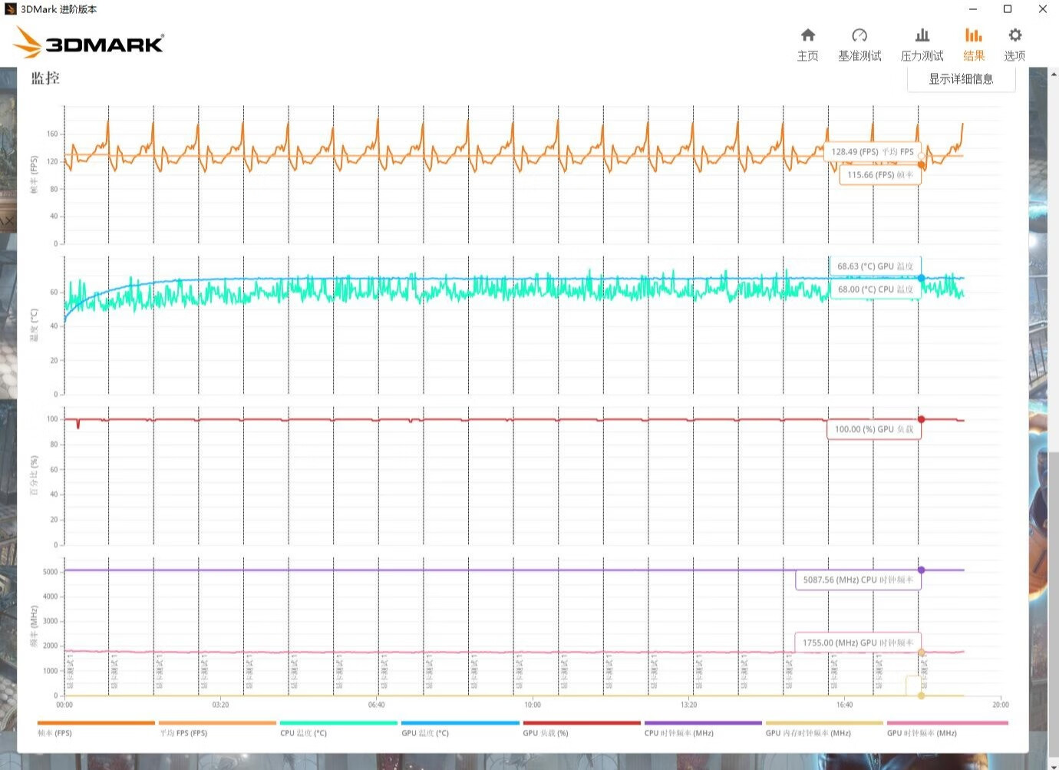This screenshot has width=1059, height=770.
Task: Click the 3DMark title bar app icon
Action: click(x=10, y=9)
